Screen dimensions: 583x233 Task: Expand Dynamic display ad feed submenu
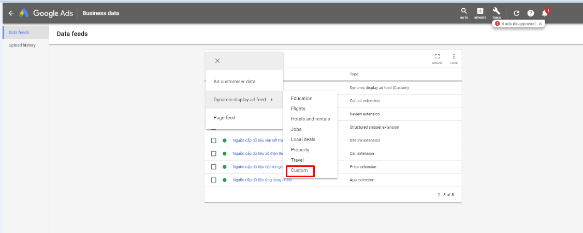click(x=245, y=99)
